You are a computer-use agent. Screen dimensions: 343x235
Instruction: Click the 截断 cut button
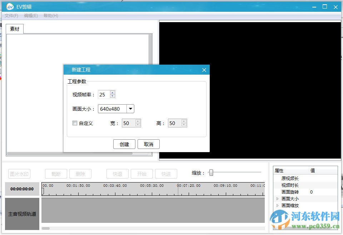[56, 174]
